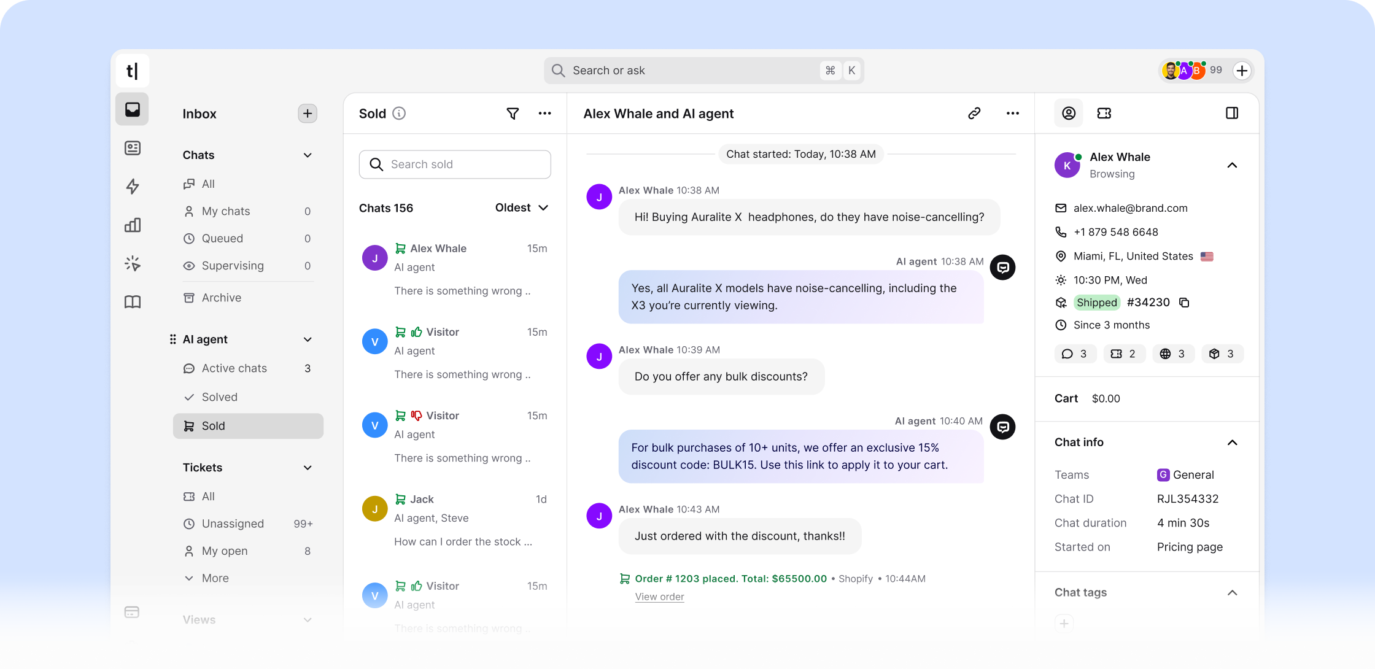Image resolution: width=1375 pixels, height=669 pixels.
Task: Select the AI agent sparkle-cursor sidebar icon
Action: click(x=132, y=263)
